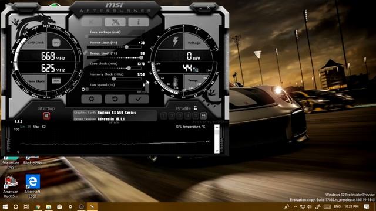Select profile slot 2
The image size is (376, 211).
(172, 116)
